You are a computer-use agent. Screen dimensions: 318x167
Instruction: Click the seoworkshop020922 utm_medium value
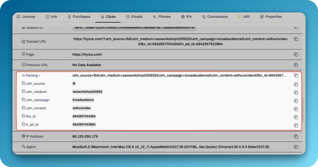pos(87,92)
